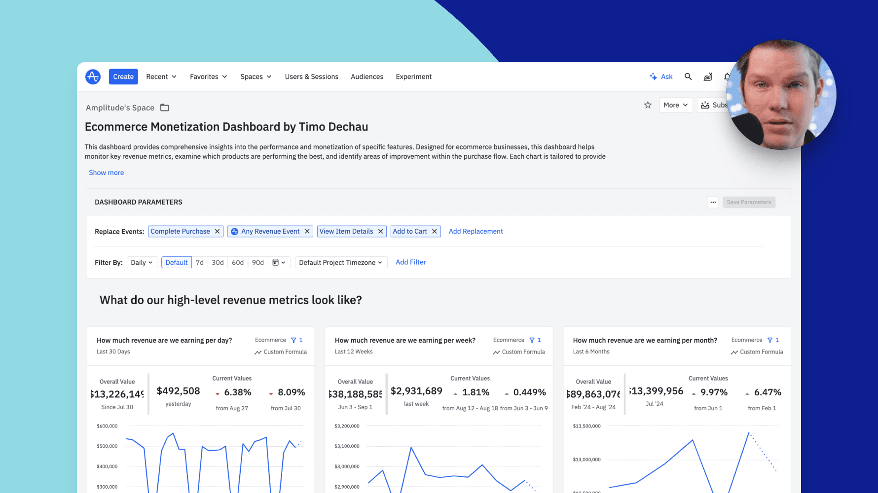
Task: Open the More dropdown menu
Action: [x=676, y=105]
